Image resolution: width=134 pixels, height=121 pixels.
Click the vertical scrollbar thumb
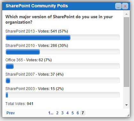pyautogui.click(x=126, y=52)
